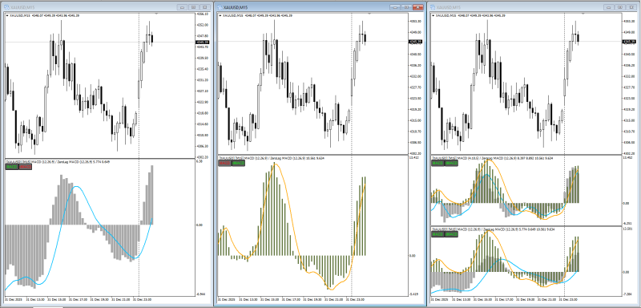Click the chart shift triangle marker in middle chart
The height and width of the screenshot is (308, 641).
click(x=369, y=14)
